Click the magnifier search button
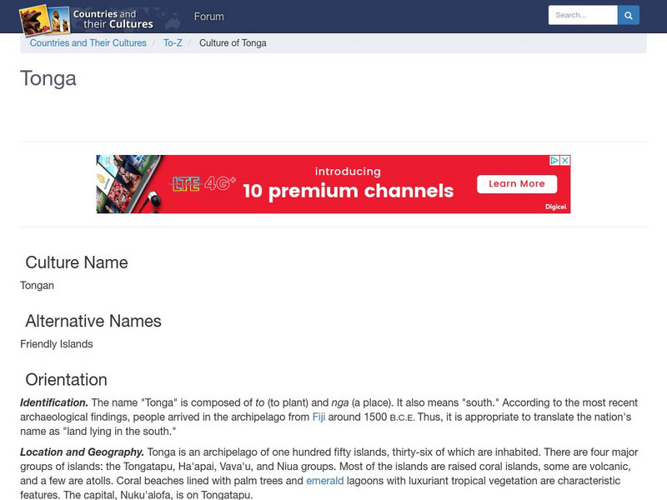Screen dimensions: 667x500 [629, 15]
